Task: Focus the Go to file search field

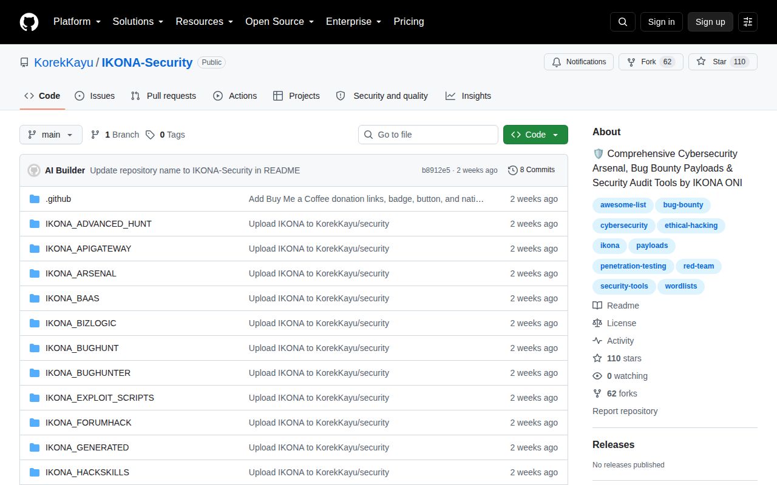Action: (428, 135)
